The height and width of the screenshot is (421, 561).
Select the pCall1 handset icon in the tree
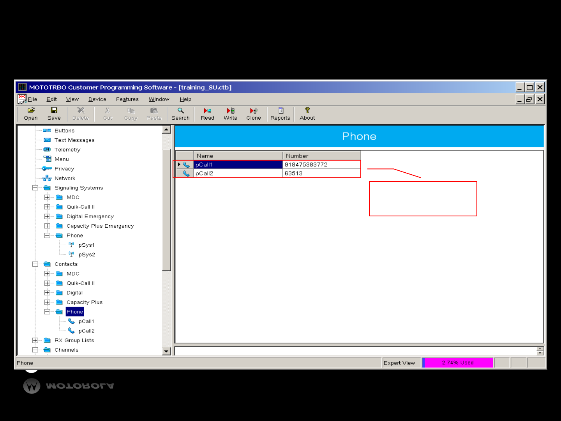[71, 321]
